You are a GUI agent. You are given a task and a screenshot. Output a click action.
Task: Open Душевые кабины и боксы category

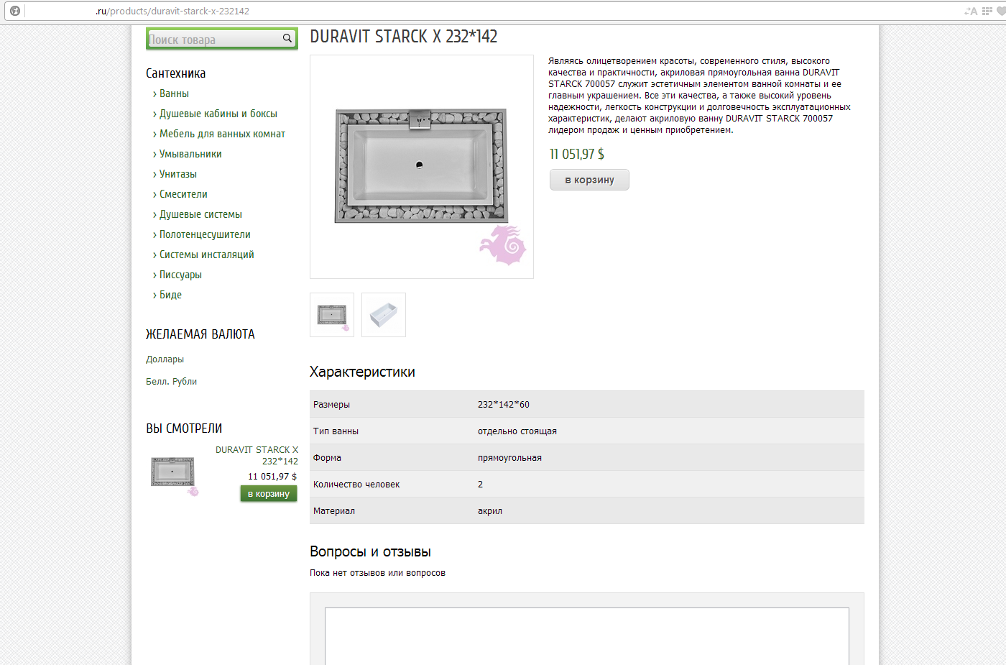click(x=218, y=114)
